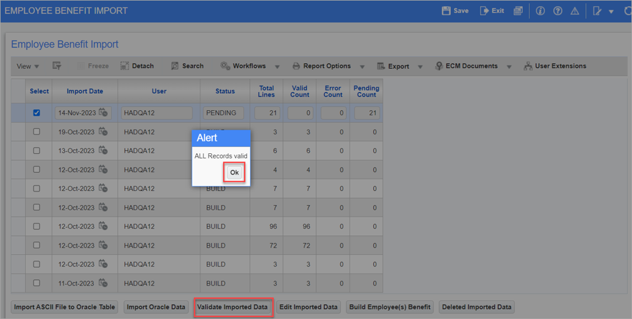Open the multi-window icon beside Exit
The width and height of the screenshot is (632, 319).
(x=519, y=11)
